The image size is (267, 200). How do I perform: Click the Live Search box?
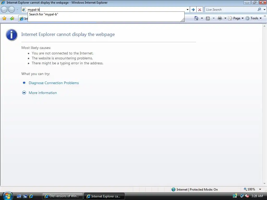tap(231, 10)
